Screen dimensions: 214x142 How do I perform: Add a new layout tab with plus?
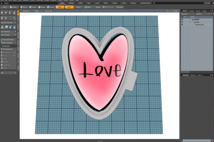click(x=154, y=3)
